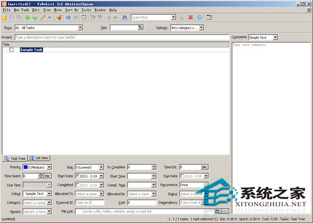Click the greyed button after File Link browse
This screenshot has height=223, width=313.
pyautogui.click(x=225, y=211)
